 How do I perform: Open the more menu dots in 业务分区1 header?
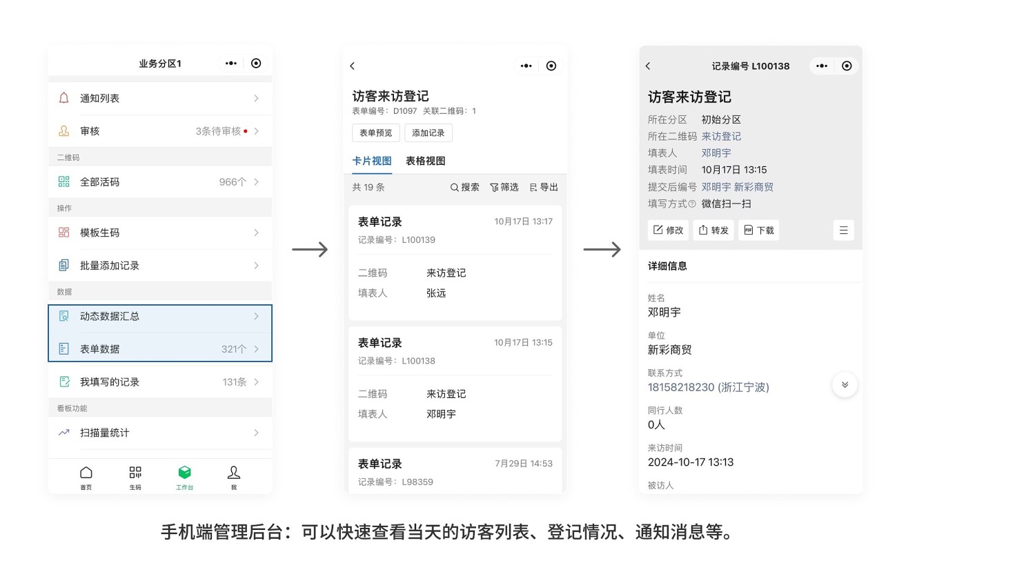pos(231,63)
